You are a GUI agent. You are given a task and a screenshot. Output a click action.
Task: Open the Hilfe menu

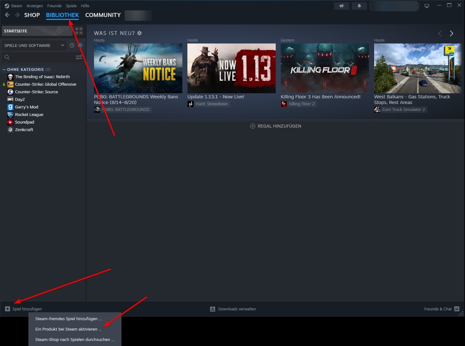(85, 6)
